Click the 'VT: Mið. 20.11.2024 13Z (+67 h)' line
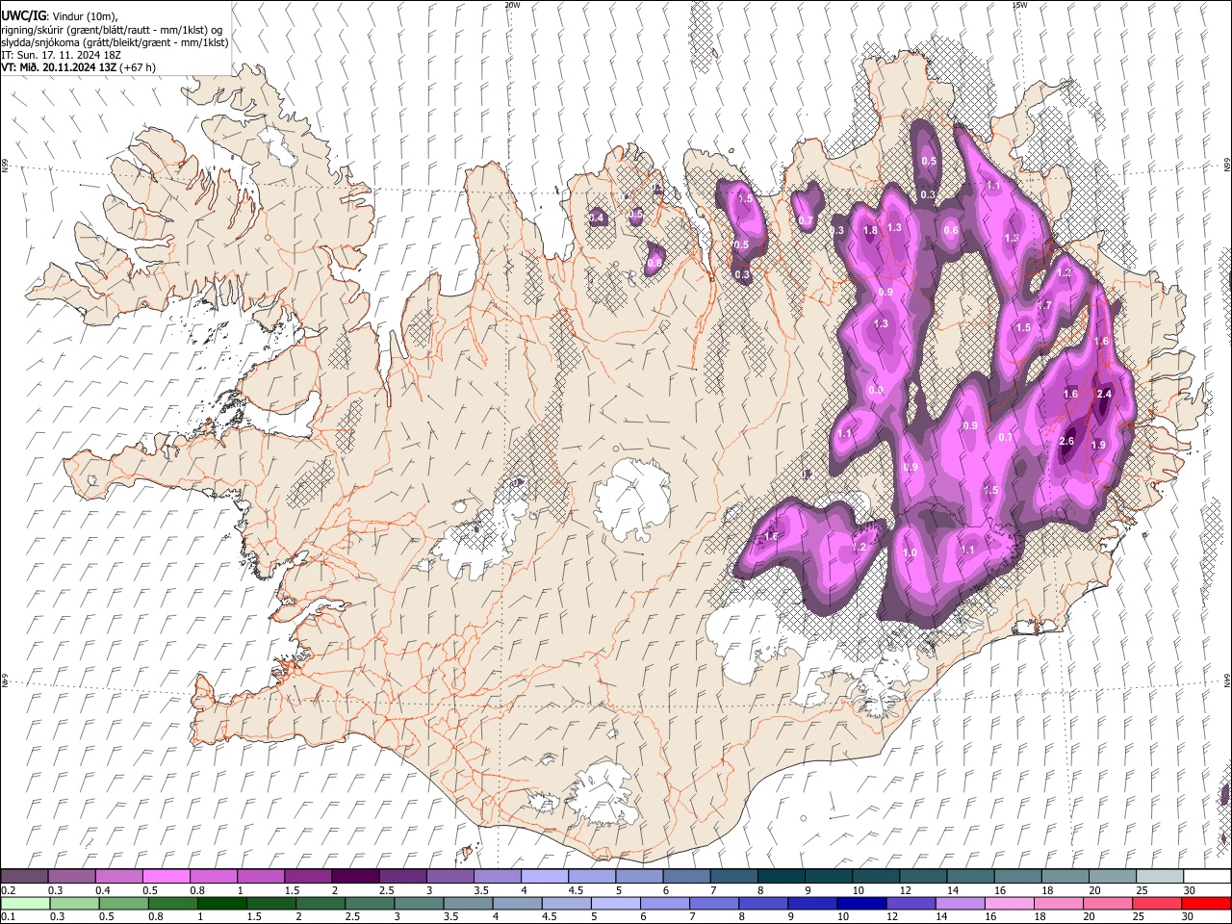Image resolution: width=1232 pixels, height=924 pixels. 78,67
